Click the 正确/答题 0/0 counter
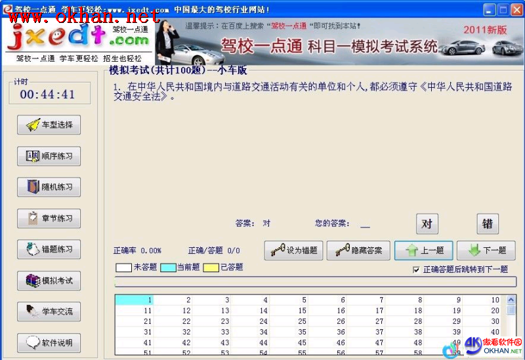The height and width of the screenshot is (360, 525). pyautogui.click(x=214, y=250)
